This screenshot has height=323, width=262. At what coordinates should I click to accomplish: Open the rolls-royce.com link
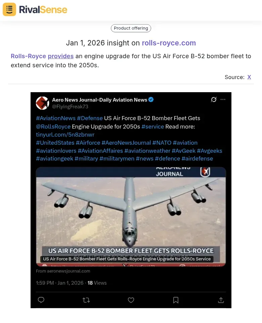169,43
